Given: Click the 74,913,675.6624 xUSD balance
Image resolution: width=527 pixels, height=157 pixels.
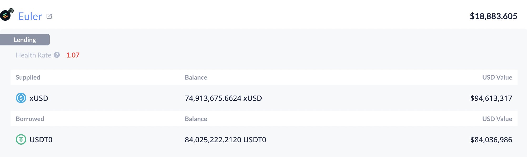Looking at the screenshot, I should point(223,98).
